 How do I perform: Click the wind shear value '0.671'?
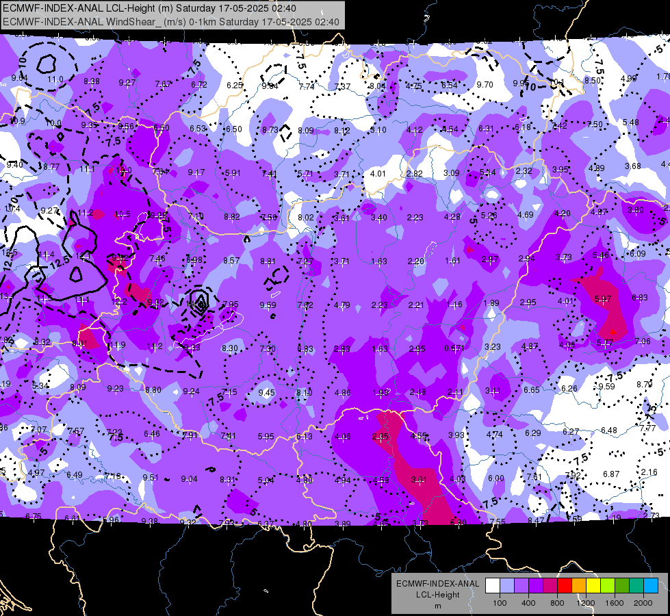[x=454, y=348]
